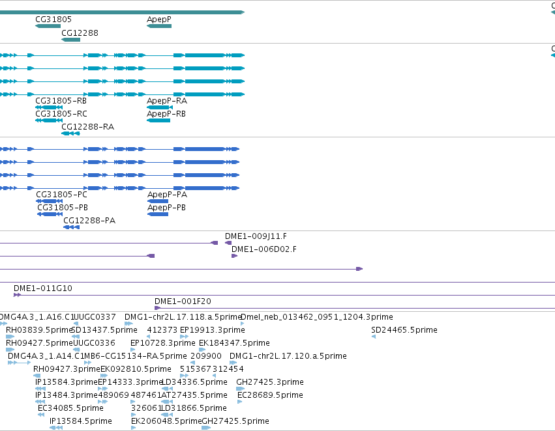Click DMG1-chr2L.17.120.a.5prime label

[x=288, y=356]
